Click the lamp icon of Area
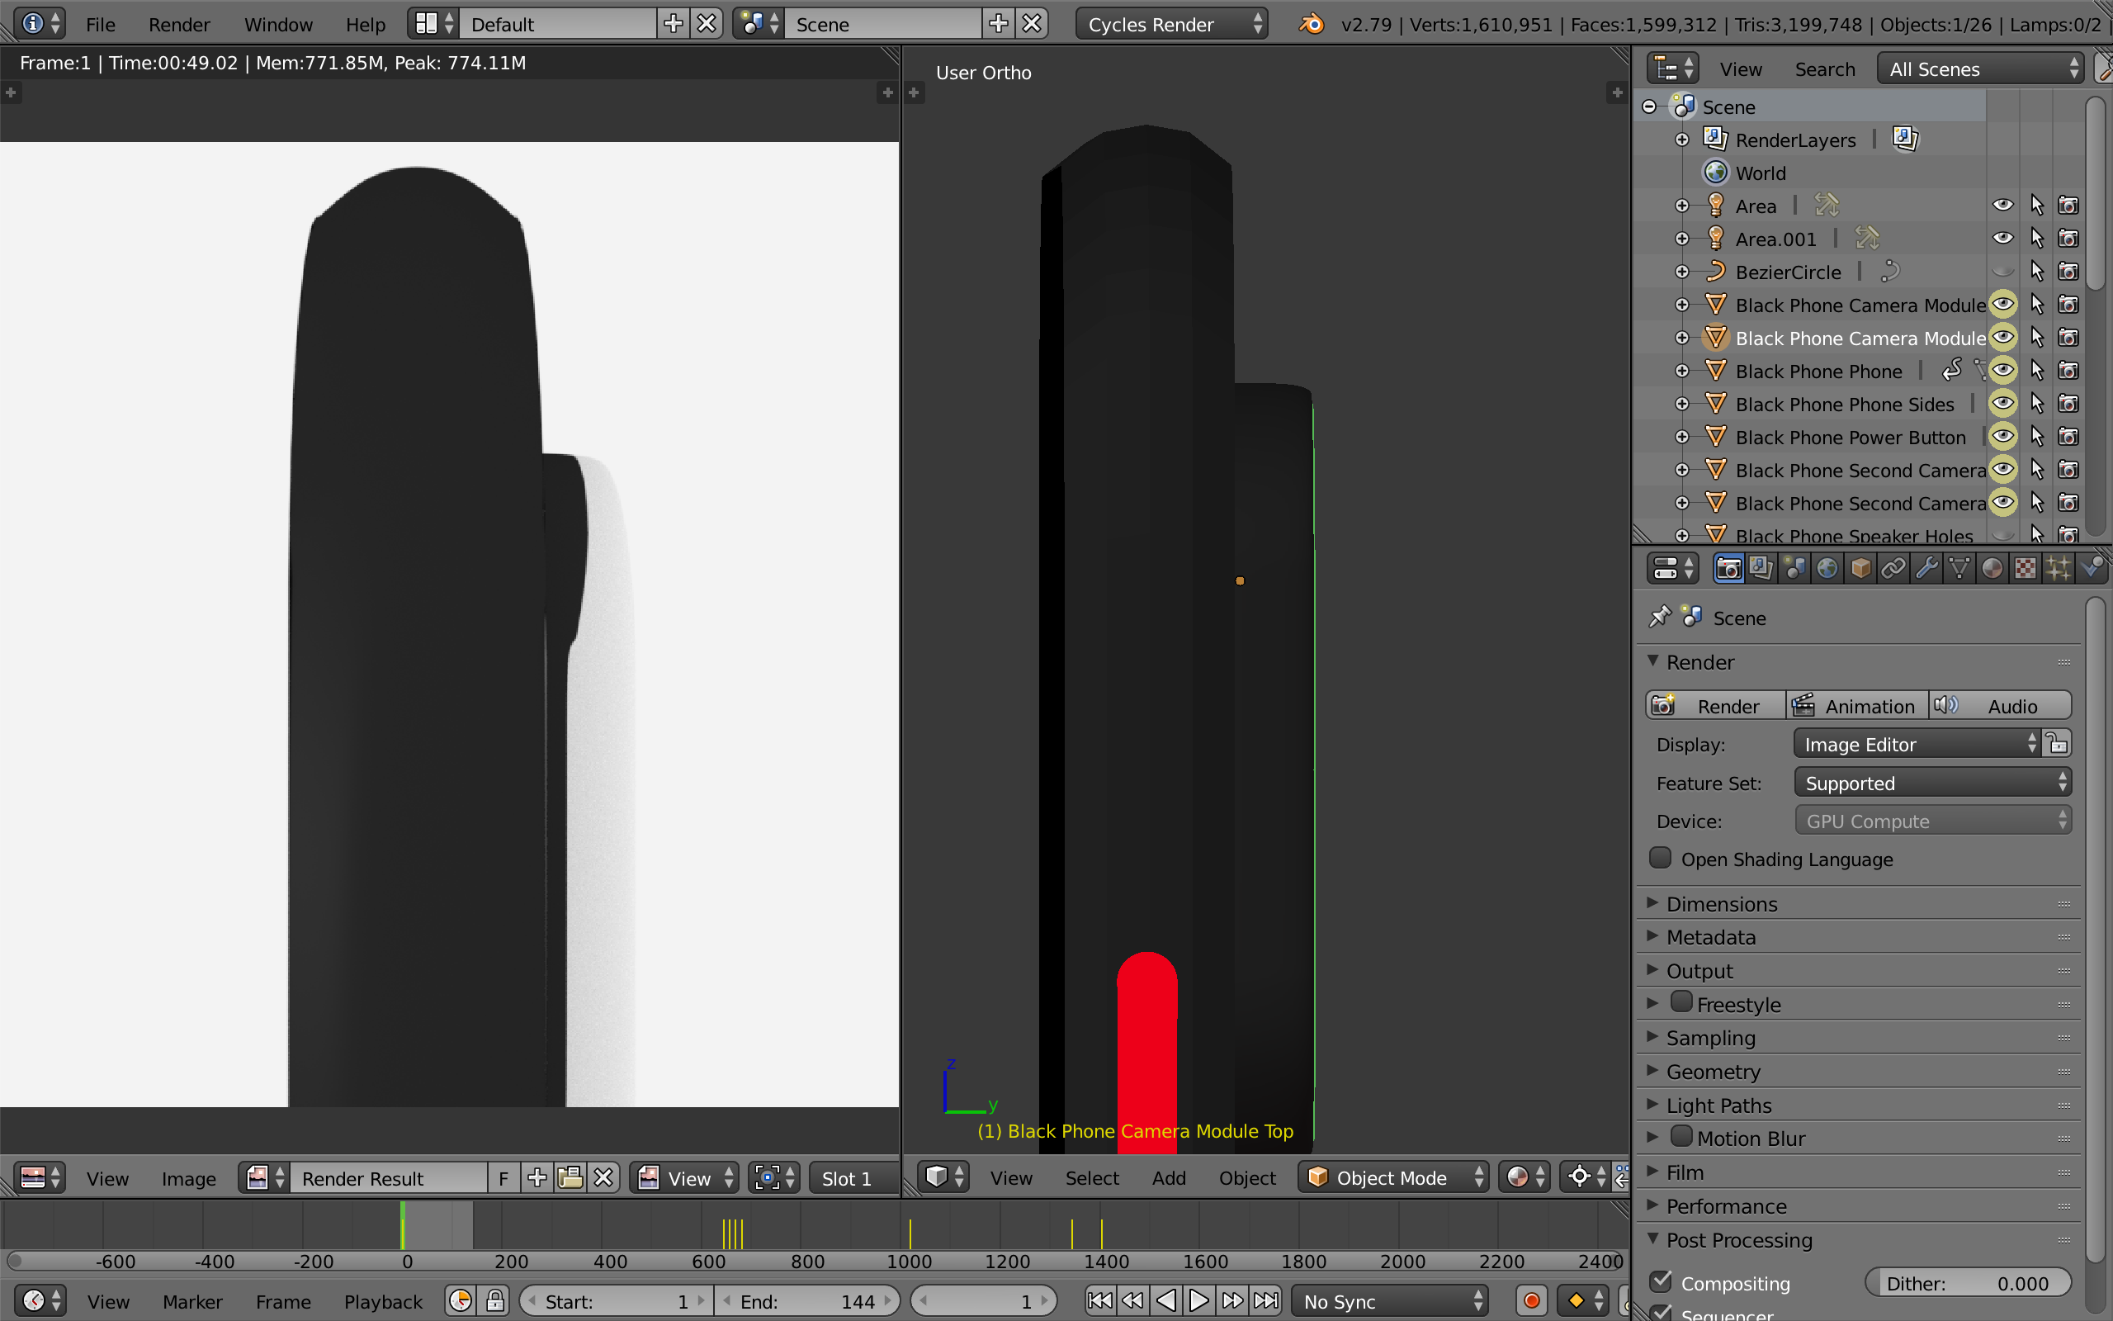2113x1321 pixels. 1716,206
